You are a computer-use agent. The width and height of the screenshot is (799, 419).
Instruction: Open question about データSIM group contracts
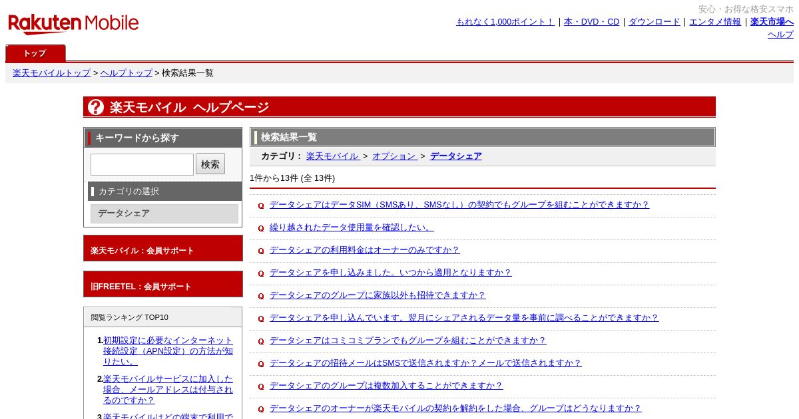tap(459, 205)
